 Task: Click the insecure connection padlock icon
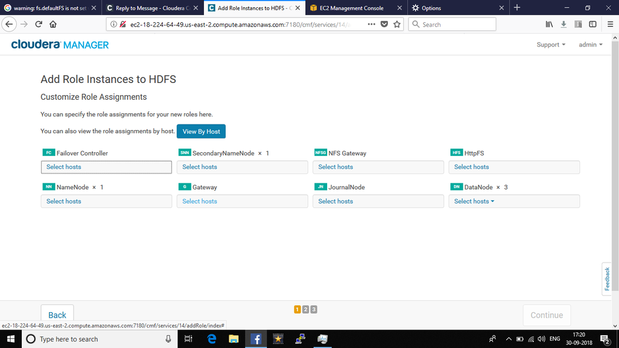coord(123,25)
